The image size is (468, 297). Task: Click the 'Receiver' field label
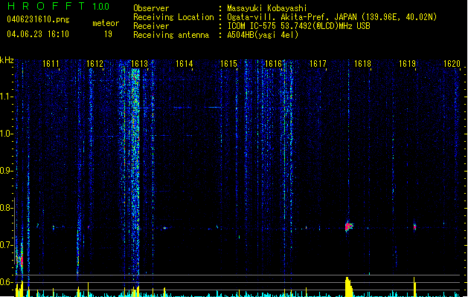tap(151, 26)
